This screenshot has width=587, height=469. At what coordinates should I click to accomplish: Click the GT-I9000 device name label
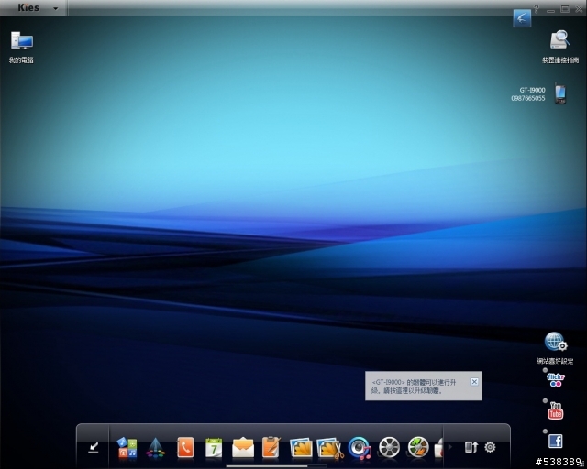pos(532,90)
